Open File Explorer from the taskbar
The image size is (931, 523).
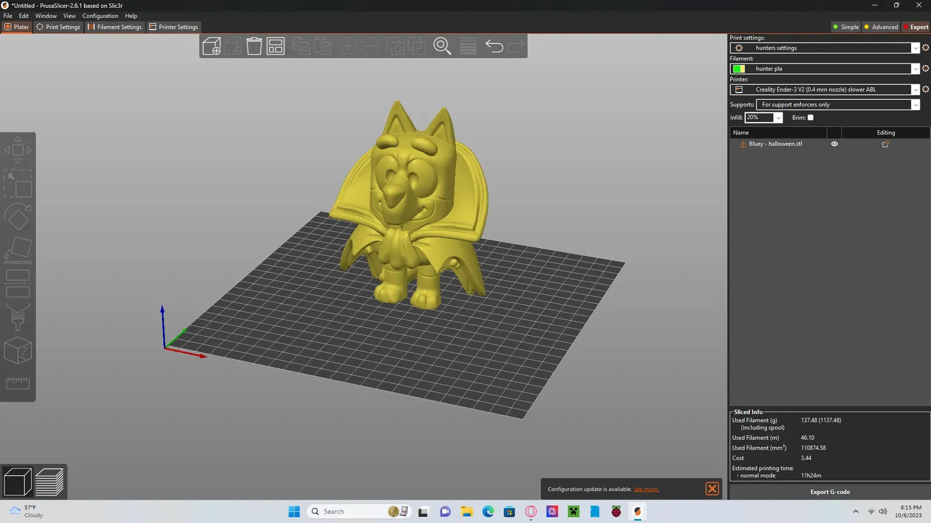pyautogui.click(x=467, y=511)
